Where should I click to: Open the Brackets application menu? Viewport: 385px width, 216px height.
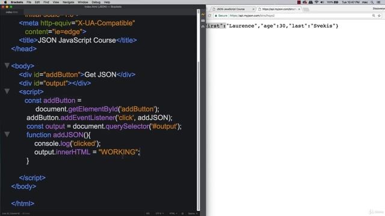pyautogui.click(x=17, y=2)
